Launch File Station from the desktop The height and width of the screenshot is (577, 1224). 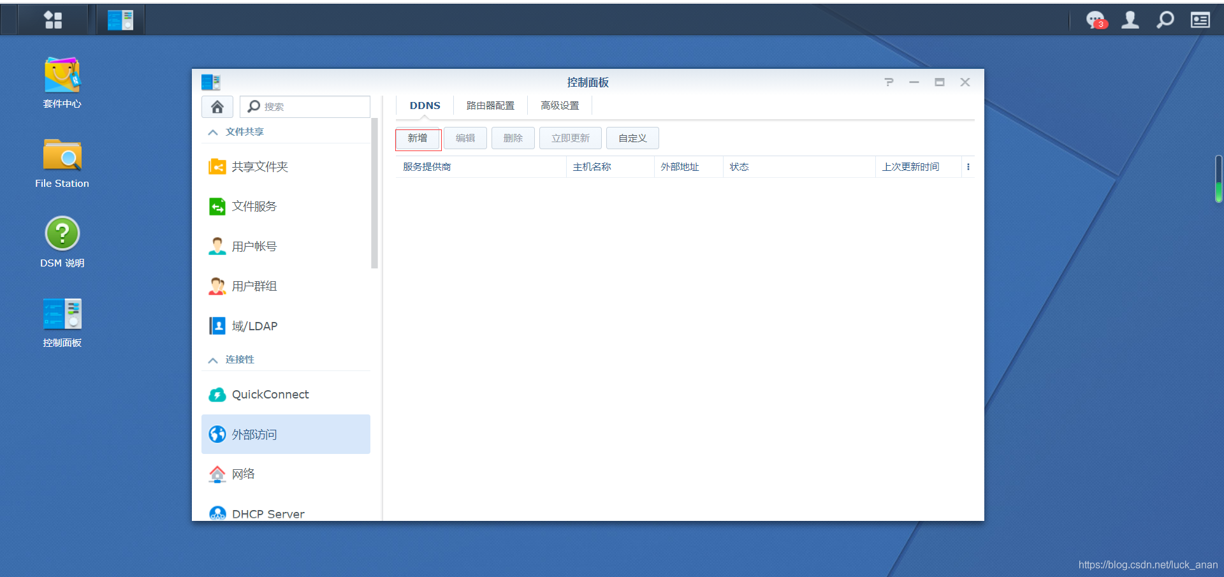tap(62, 154)
